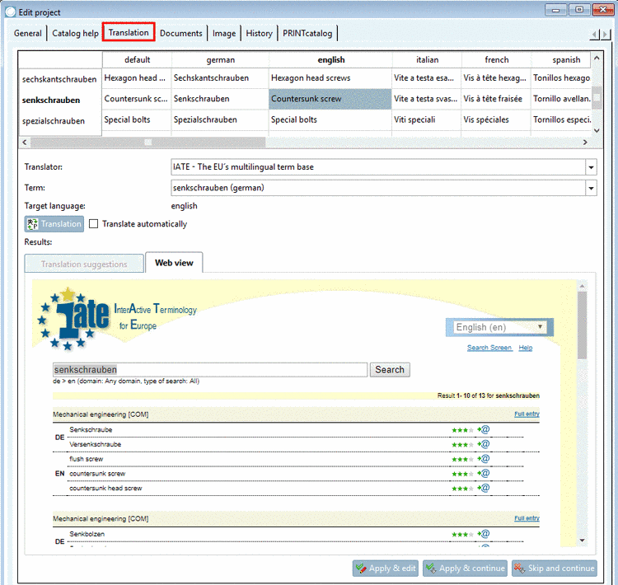This screenshot has width=618, height=585.
Task: Click @ icon next to flush screw
Action: (485, 458)
